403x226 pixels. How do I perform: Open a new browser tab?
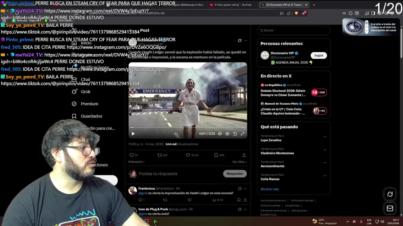point(314,5)
